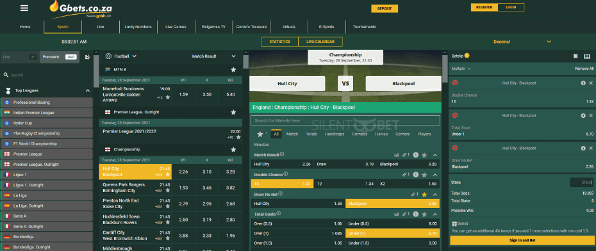Viewport: 596px width, 251px height.
Task: Click the Gbets.co.za flame logo
Action: (81, 10)
